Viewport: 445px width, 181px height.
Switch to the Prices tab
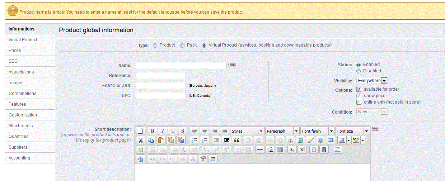(15, 51)
